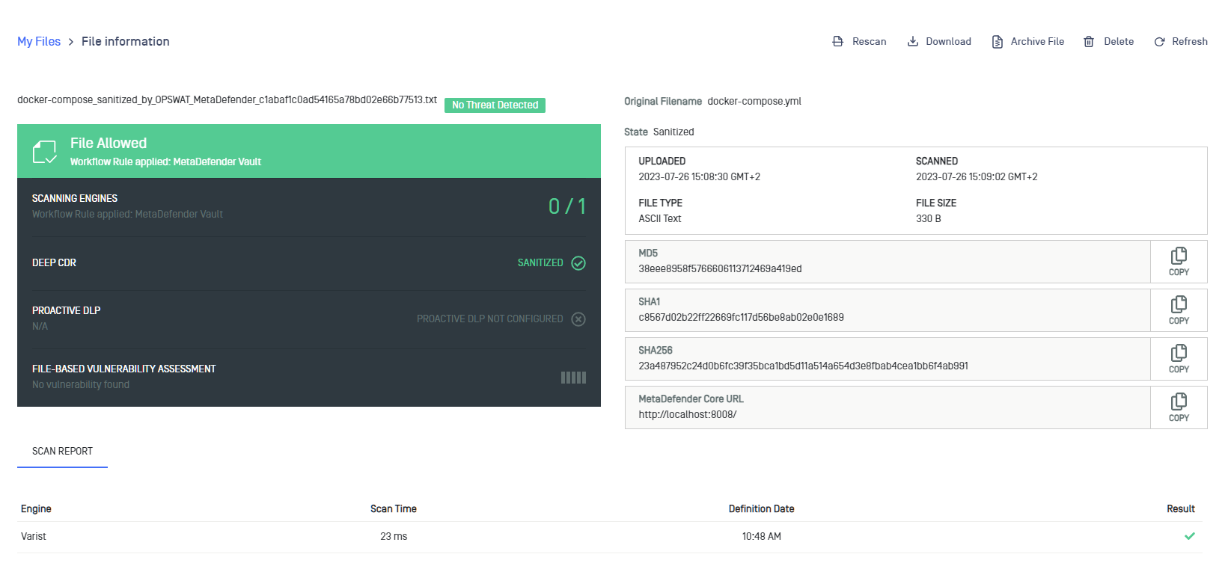Click the Rescan button label

[x=869, y=42]
